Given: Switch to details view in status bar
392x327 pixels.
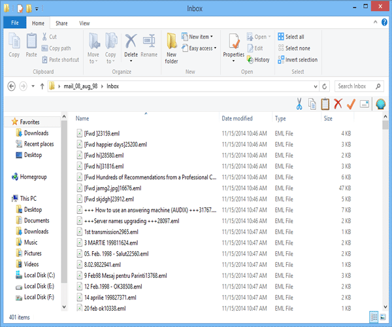Looking at the screenshot, I should coord(373,317).
